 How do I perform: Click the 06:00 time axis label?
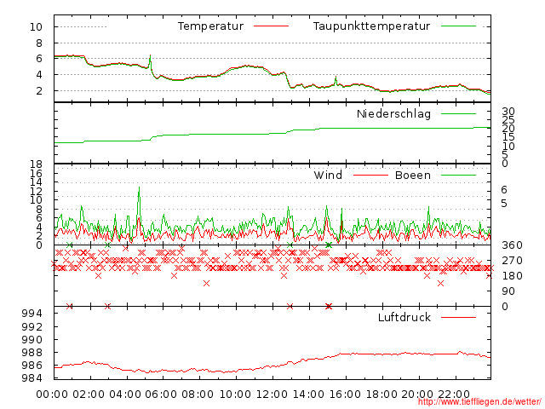point(161,395)
